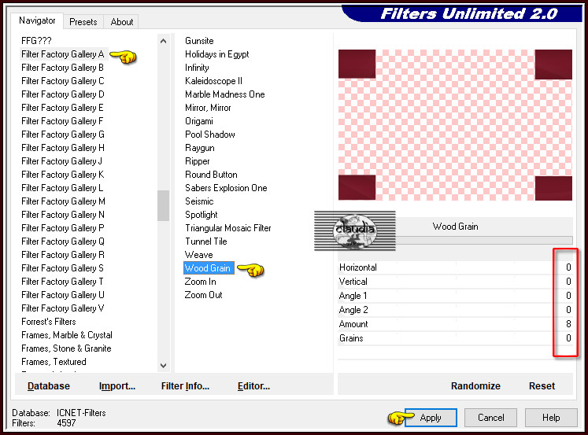Viewport: 588px width, 435px height.
Task: Click the filter preview image
Action: tap(455, 125)
